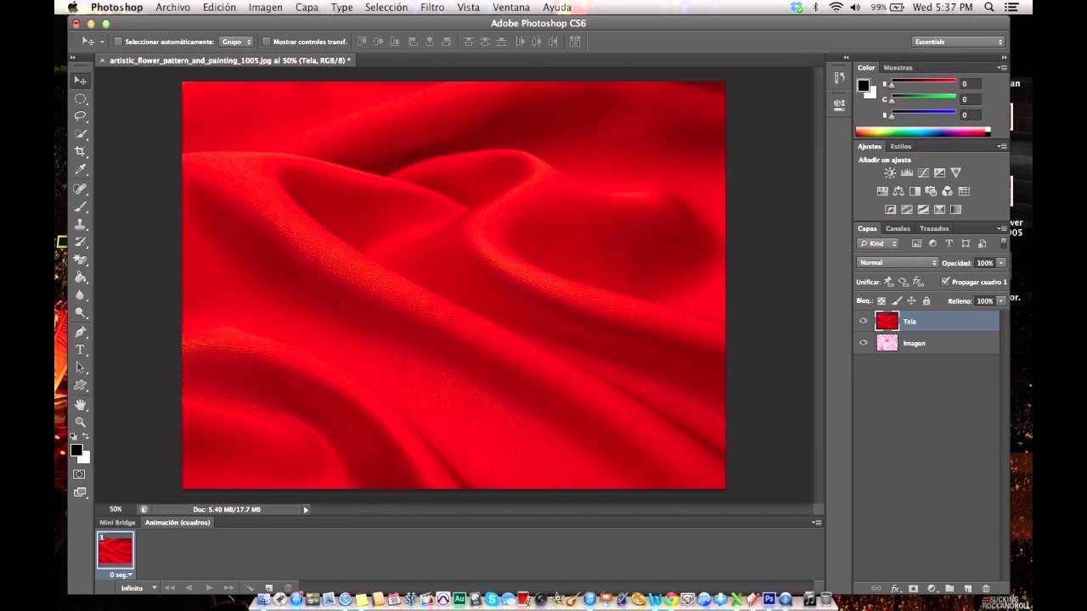Select the Paint Bucket tool
The image size is (1087, 611).
[81, 277]
